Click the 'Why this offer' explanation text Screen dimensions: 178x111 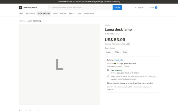(130, 88)
